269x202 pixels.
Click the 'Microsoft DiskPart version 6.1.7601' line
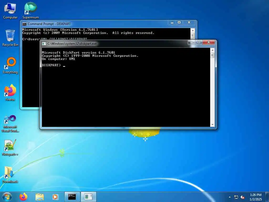click(x=79, y=53)
